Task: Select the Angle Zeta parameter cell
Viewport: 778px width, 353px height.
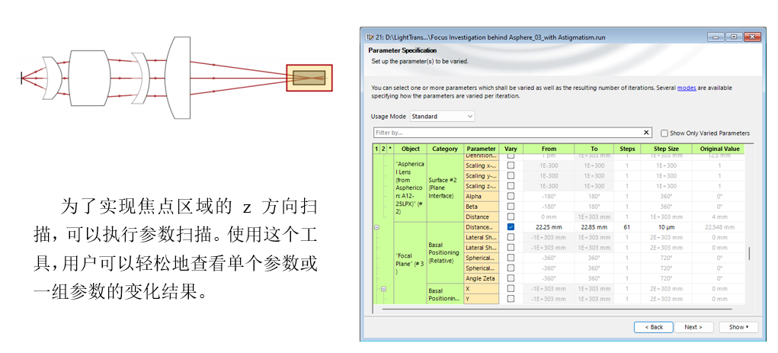Action: coord(482,278)
